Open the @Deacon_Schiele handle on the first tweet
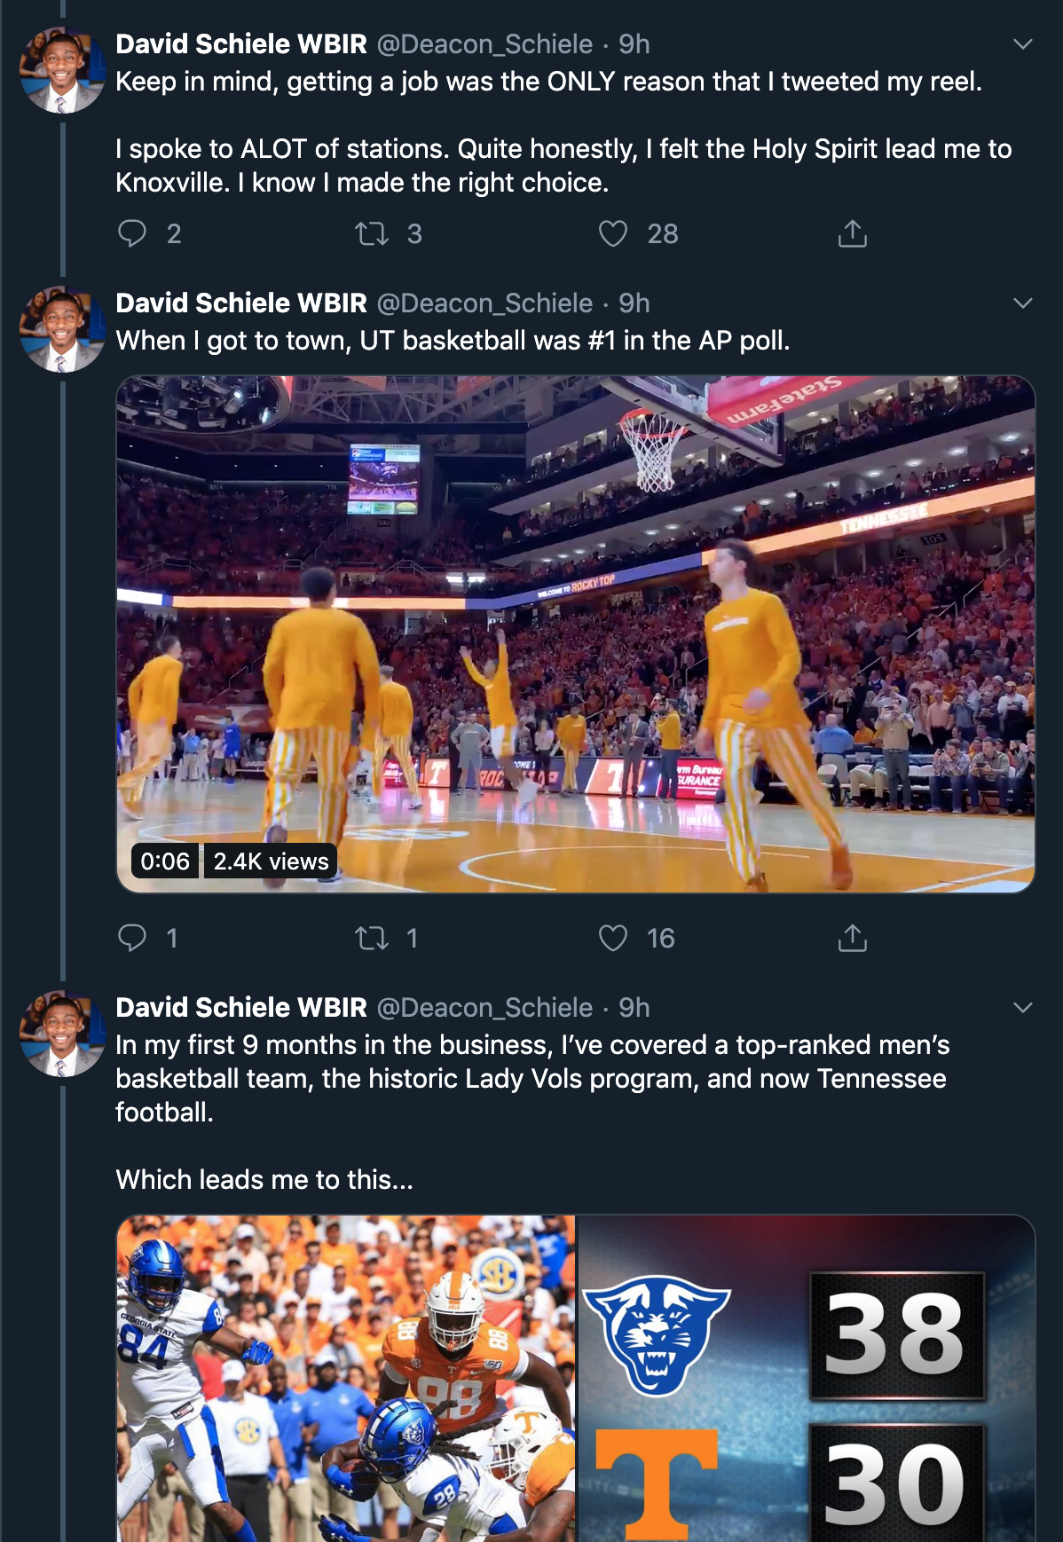 click(484, 44)
